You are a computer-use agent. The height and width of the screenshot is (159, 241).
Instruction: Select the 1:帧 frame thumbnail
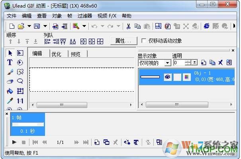27,124
